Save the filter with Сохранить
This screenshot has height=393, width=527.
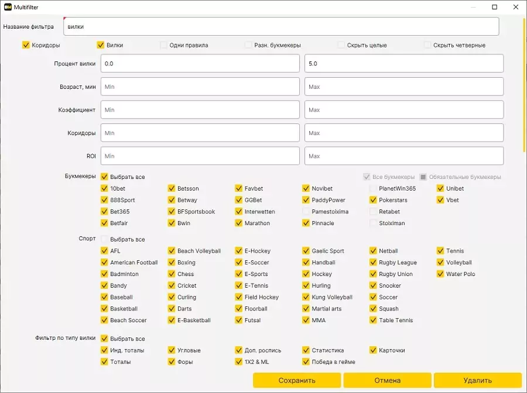297,380
